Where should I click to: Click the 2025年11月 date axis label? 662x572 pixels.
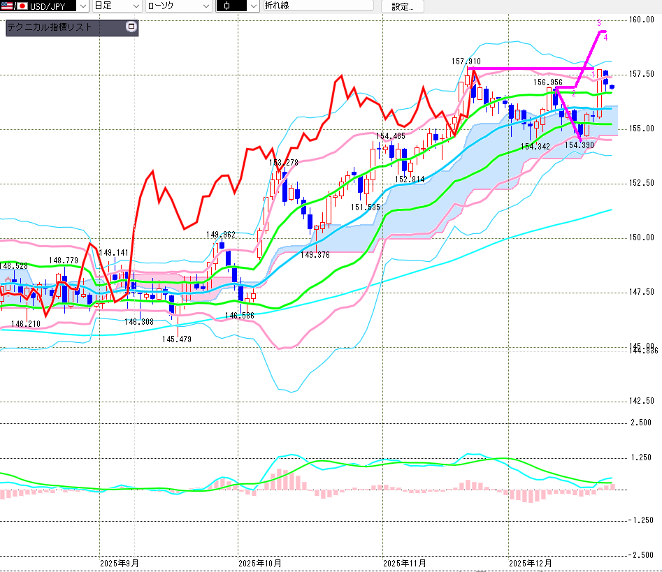point(404,562)
